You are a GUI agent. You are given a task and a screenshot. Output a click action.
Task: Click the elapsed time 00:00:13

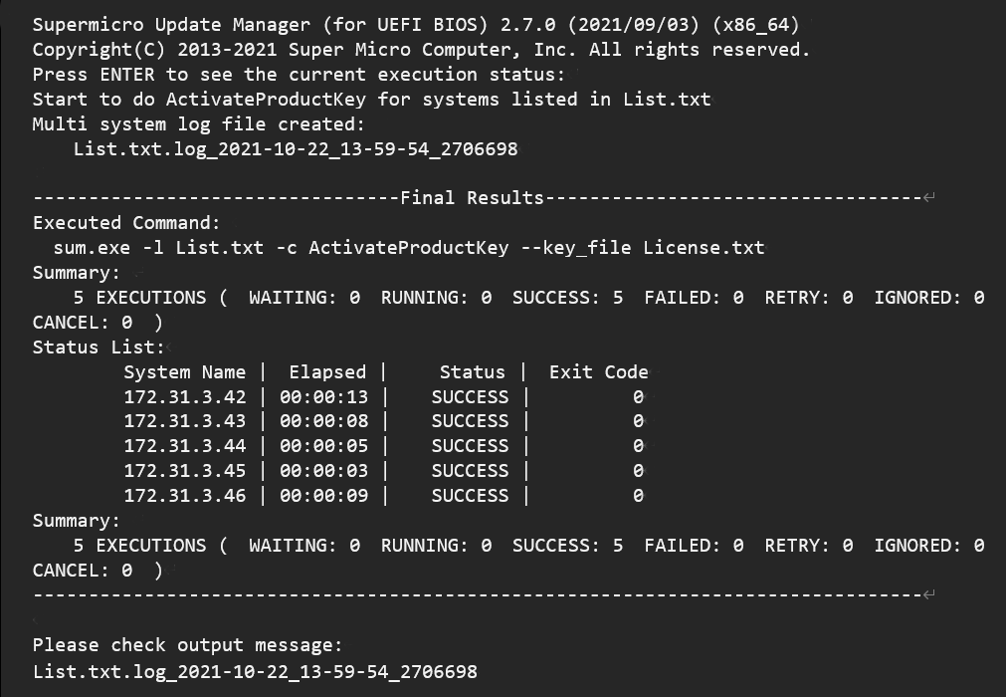pos(323,396)
